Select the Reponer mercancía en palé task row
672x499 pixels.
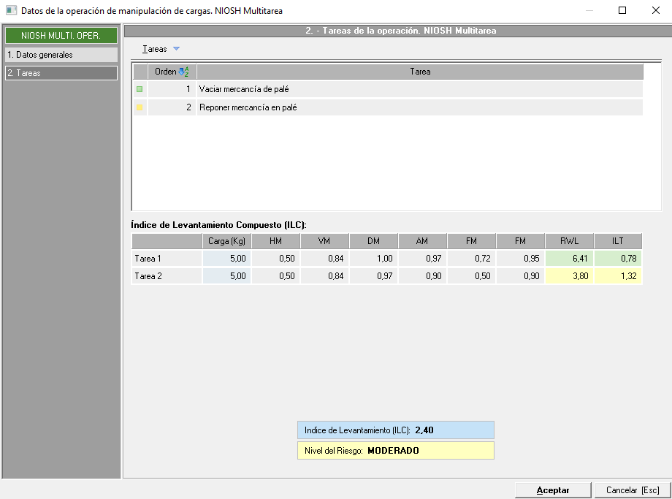(419, 107)
